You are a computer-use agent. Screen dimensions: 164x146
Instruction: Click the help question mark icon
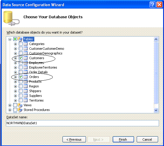153,5
